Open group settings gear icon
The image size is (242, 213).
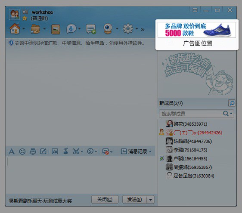click(x=128, y=29)
